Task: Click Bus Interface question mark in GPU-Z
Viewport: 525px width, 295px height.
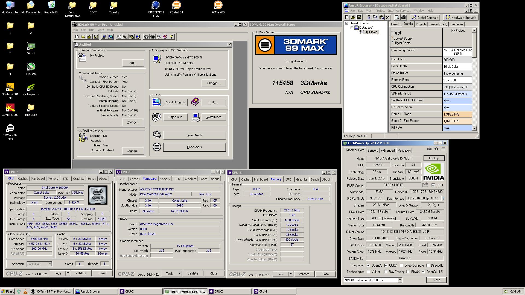Action: 443,198
